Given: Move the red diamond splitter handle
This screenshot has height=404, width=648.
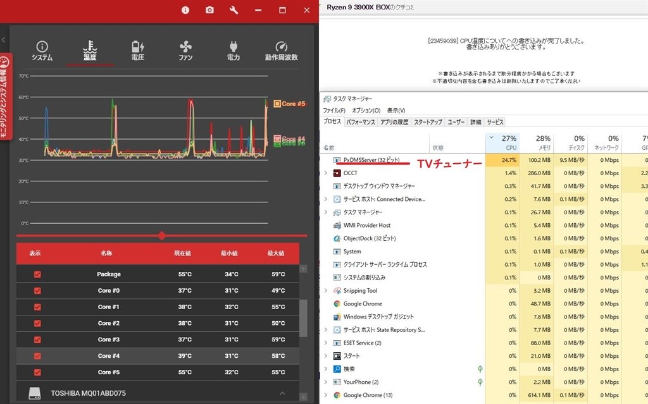Looking at the screenshot, I should pyautogui.click(x=161, y=236).
